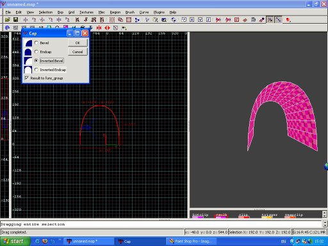
Task: Click the free rotate arrows icon
Action: pyautogui.click(x=174, y=20)
